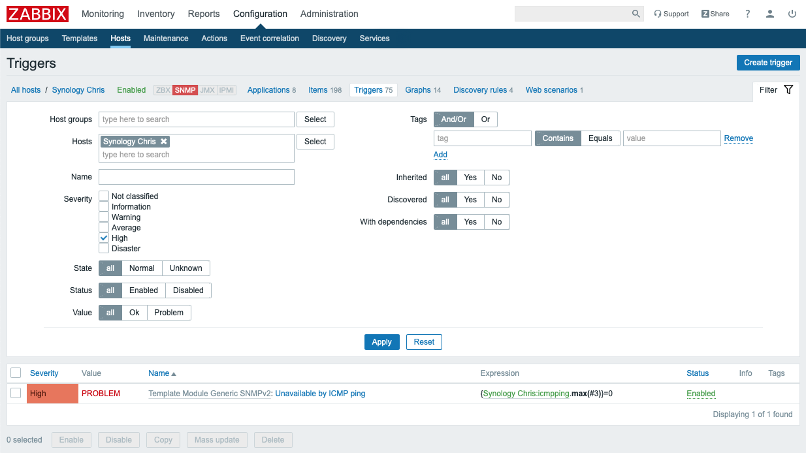Open Applications 8 link
806x453 pixels.
(x=272, y=90)
